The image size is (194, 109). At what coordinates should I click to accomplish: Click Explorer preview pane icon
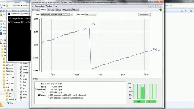(190, 11)
